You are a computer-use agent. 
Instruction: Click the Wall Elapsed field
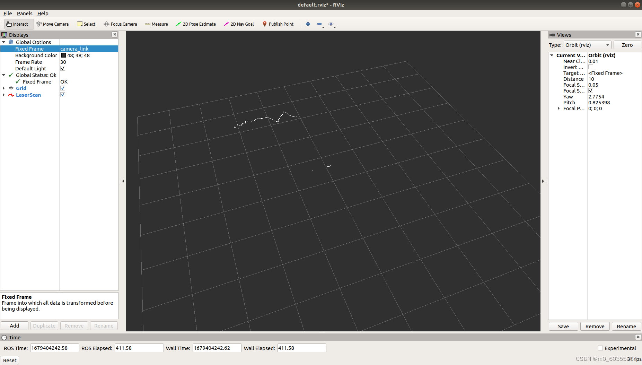tap(301, 348)
